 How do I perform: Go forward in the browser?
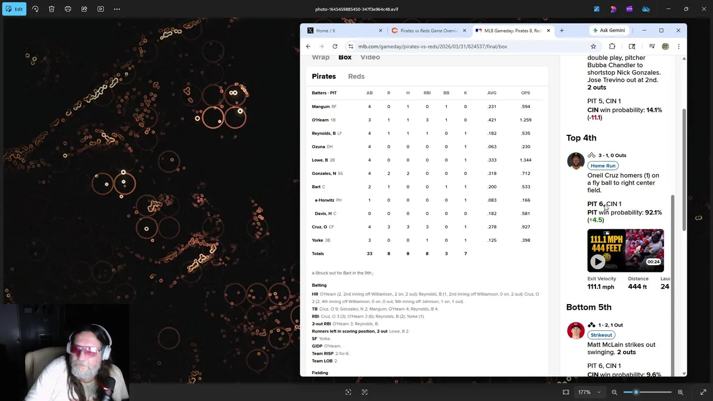pyautogui.click(x=321, y=46)
